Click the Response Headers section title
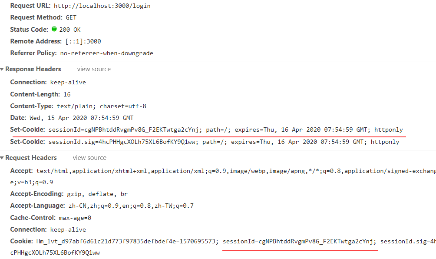Screen dimensions: 436x259 (33, 69)
